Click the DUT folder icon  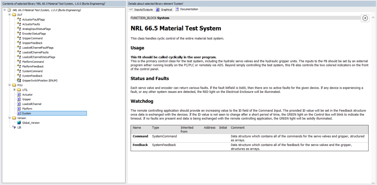(x=14, y=15)
